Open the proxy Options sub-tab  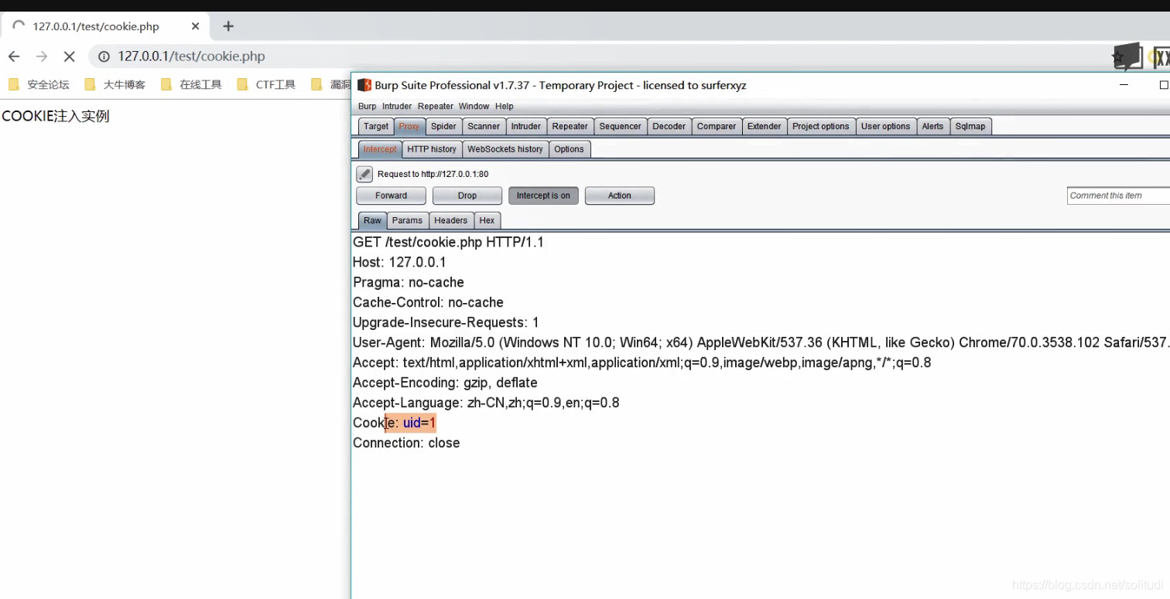(569, 149)
